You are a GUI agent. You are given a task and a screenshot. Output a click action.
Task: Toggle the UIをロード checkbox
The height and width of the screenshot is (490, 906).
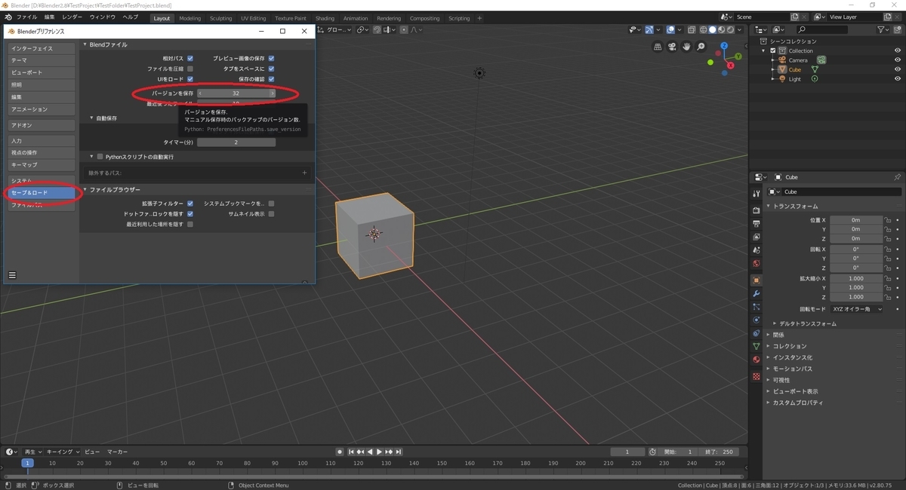click(x=190, y=78)
